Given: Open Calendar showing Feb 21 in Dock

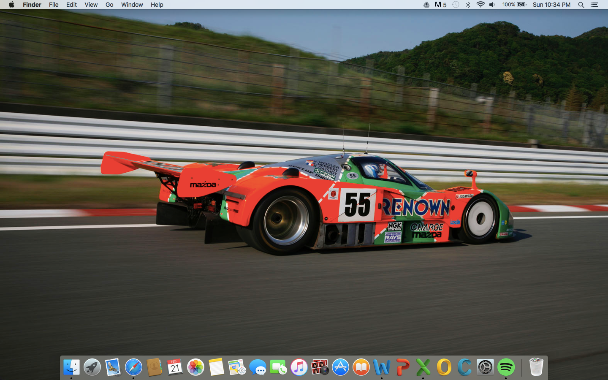Looking at the screenshot, I should pos(175,367).
